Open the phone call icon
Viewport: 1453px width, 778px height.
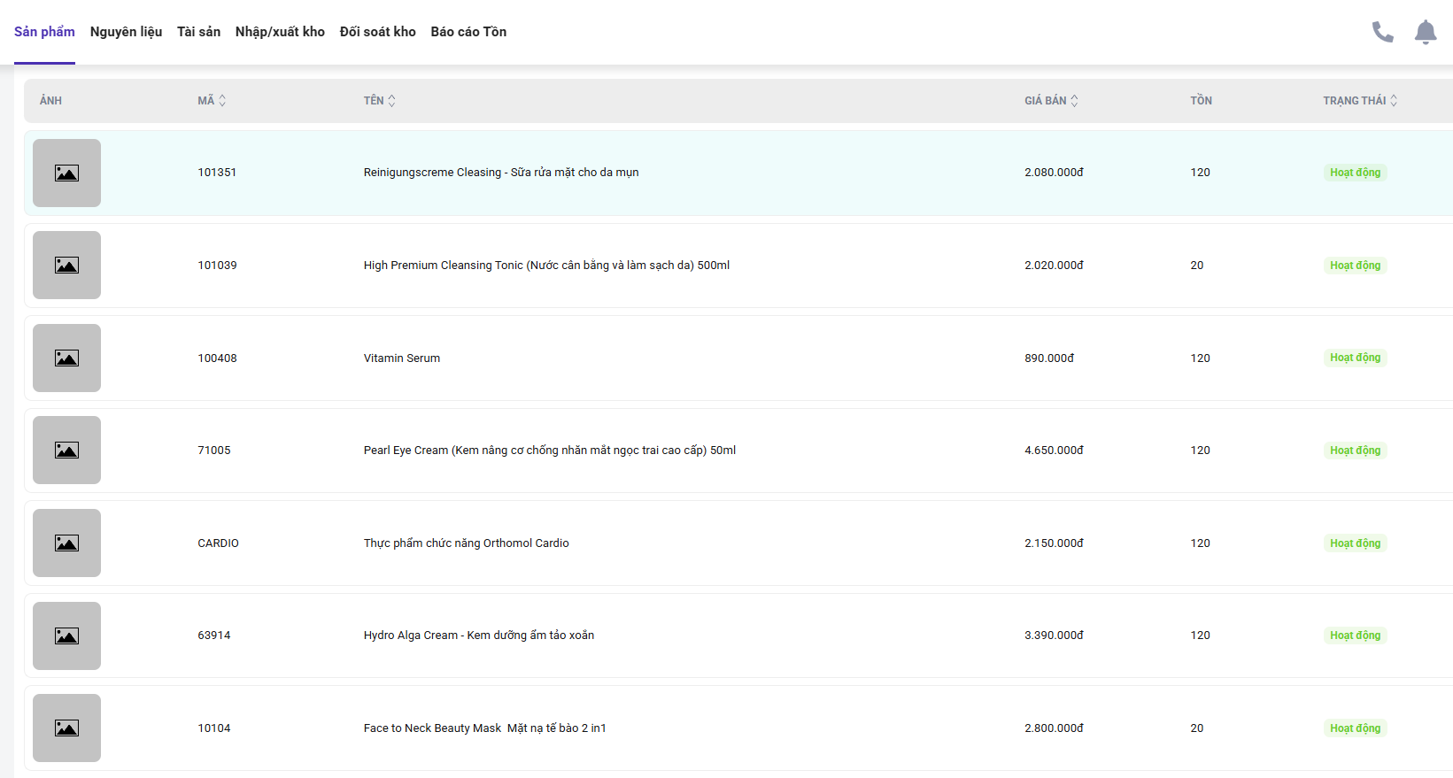[1382, 32]
